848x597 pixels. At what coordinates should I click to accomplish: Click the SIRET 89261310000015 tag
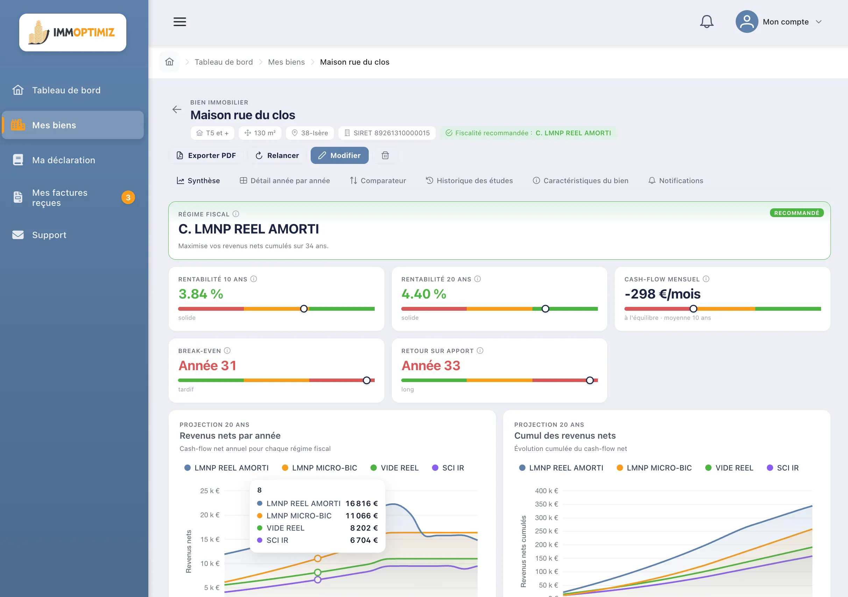pyautogui.click(x=387, y=133)
